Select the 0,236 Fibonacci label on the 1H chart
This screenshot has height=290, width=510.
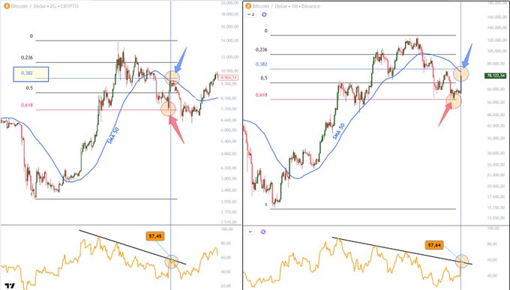click(261, 49)
